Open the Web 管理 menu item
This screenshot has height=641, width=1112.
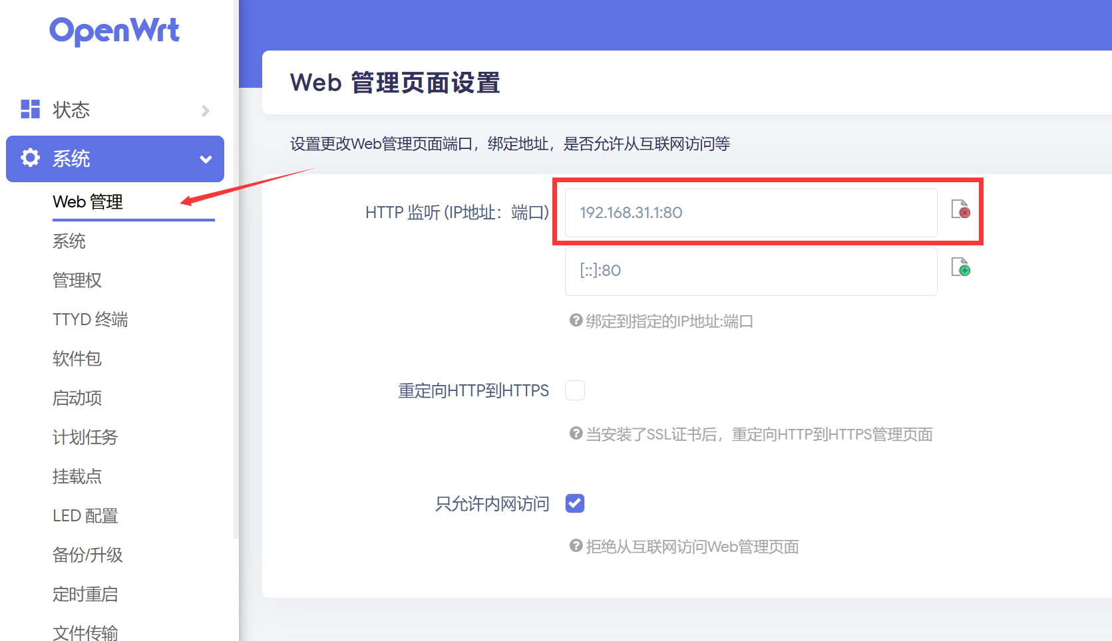(88, 201)
